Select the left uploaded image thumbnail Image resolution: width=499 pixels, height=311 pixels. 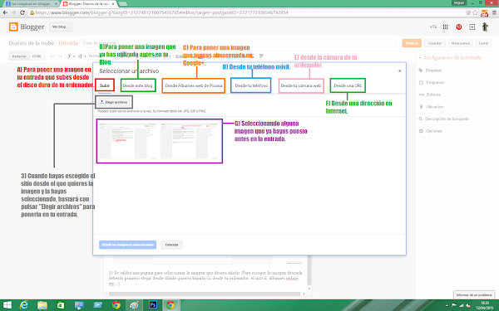[x=127, y=141]
